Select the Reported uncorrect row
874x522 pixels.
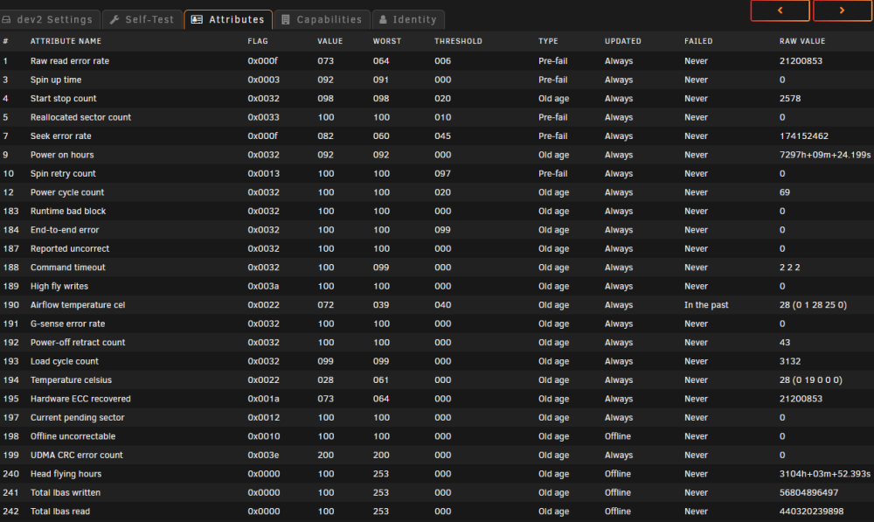coord(437,248)
